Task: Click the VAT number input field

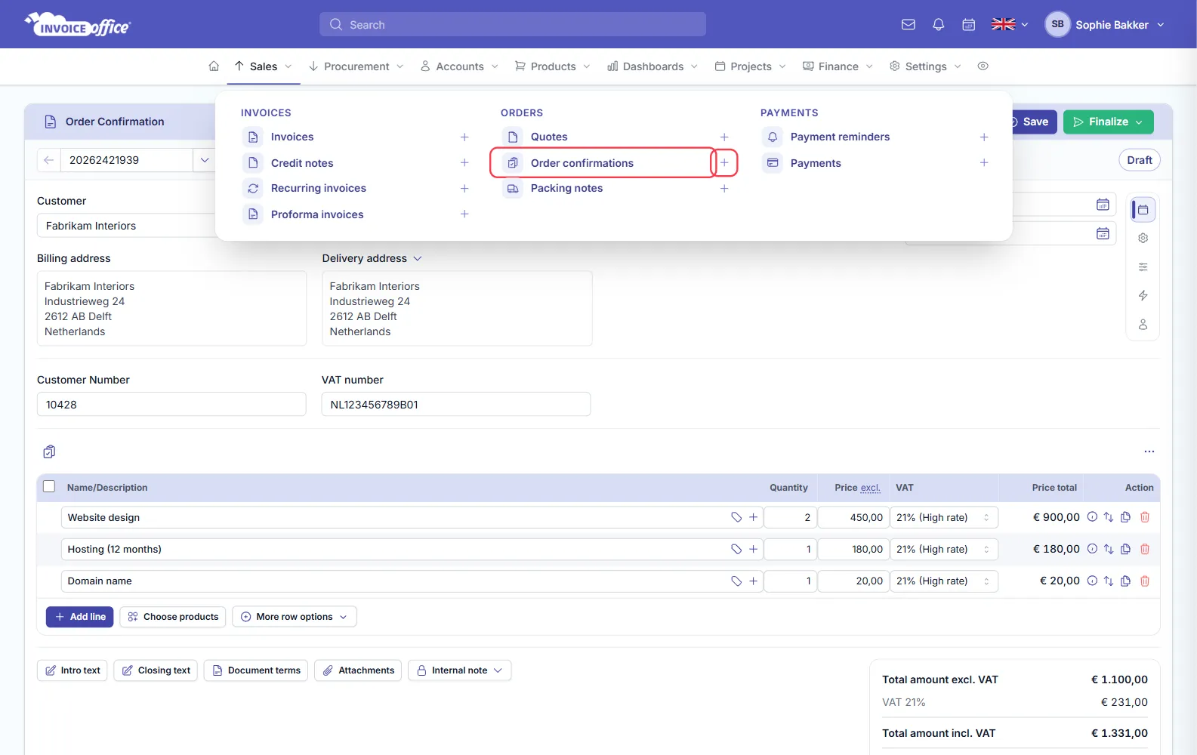Action: tap(456, 405)
